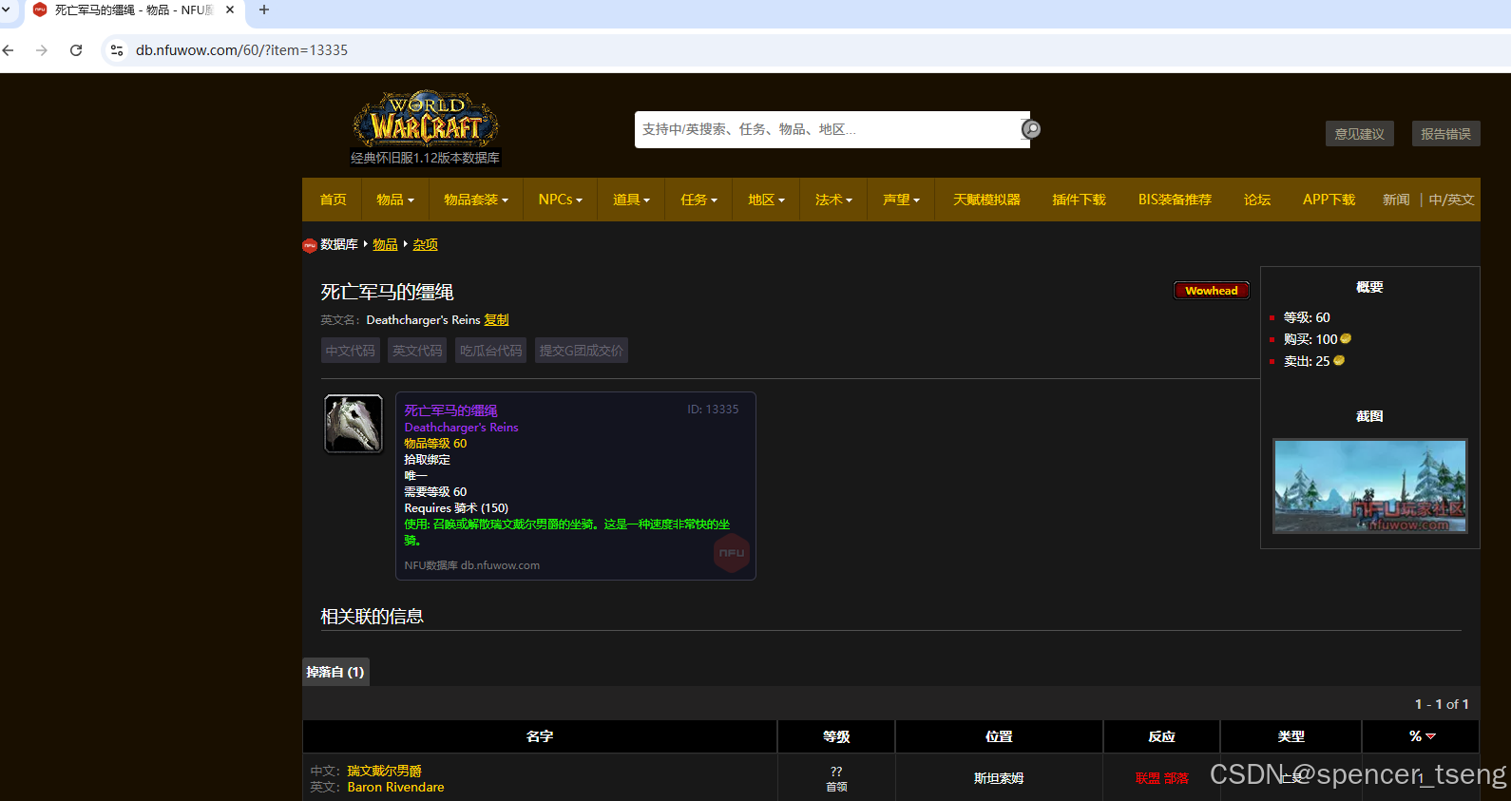Image resolution: width=1511 pixels, height=801 pixels.
Task: Open 瑞文戴尔男爵 NPC link
Action: coord(385,771)
